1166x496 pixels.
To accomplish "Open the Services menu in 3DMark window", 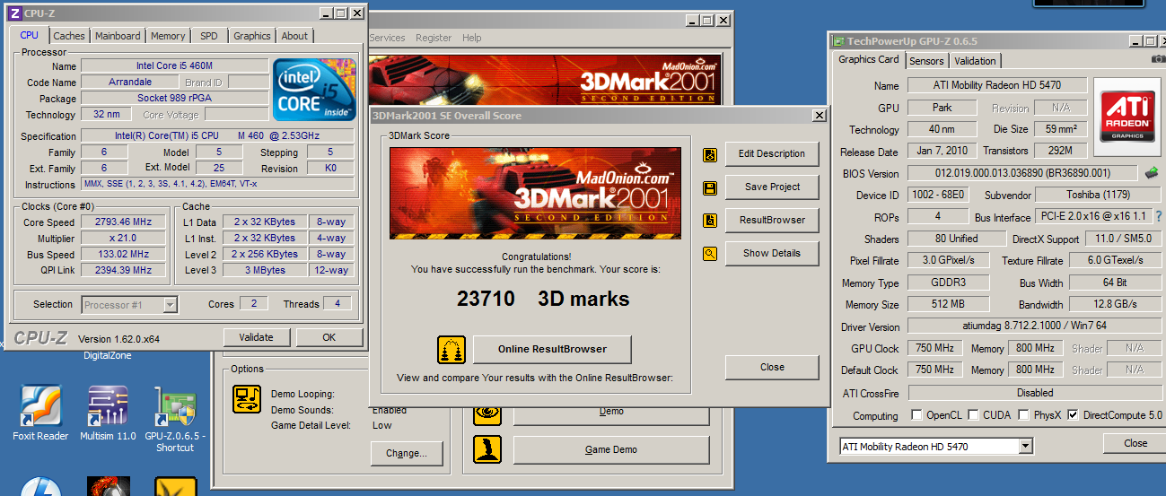I will (387, 38).
